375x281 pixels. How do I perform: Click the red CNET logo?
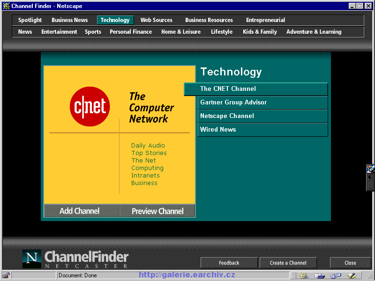[x=90, y=107]
